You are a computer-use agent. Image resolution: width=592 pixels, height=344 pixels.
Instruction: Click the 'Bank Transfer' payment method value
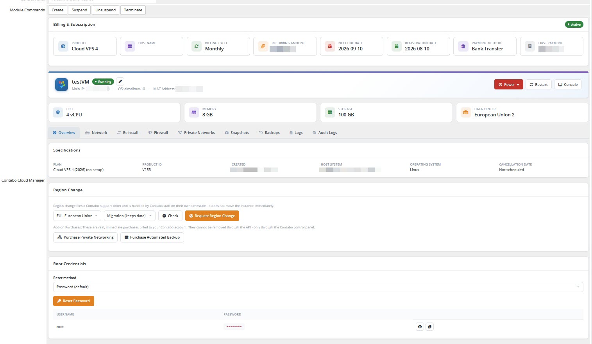tap(487, 49)
